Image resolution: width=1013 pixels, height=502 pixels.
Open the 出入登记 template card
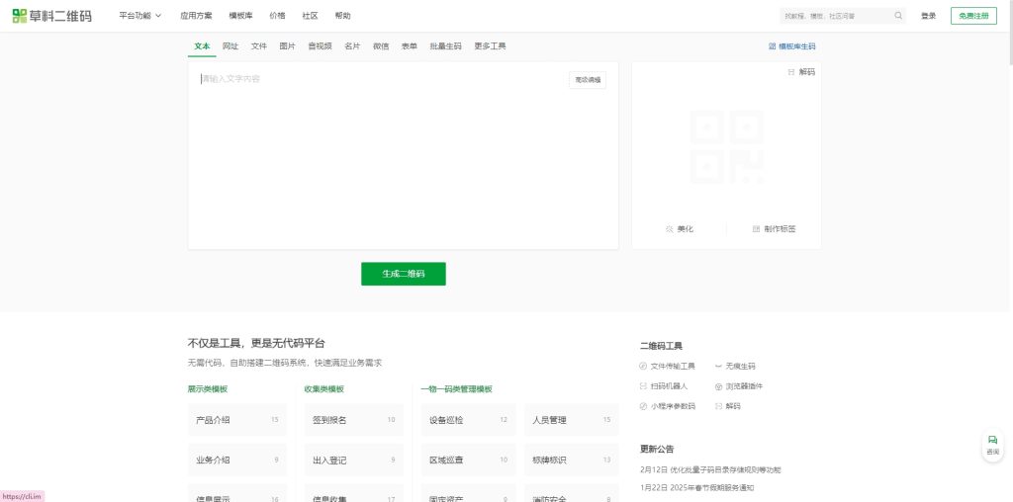point(353,460)
